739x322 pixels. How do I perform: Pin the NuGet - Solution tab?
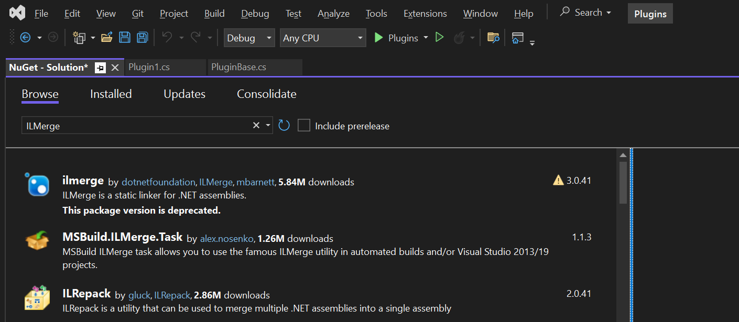pyautogui.click(x=100, y=68)
